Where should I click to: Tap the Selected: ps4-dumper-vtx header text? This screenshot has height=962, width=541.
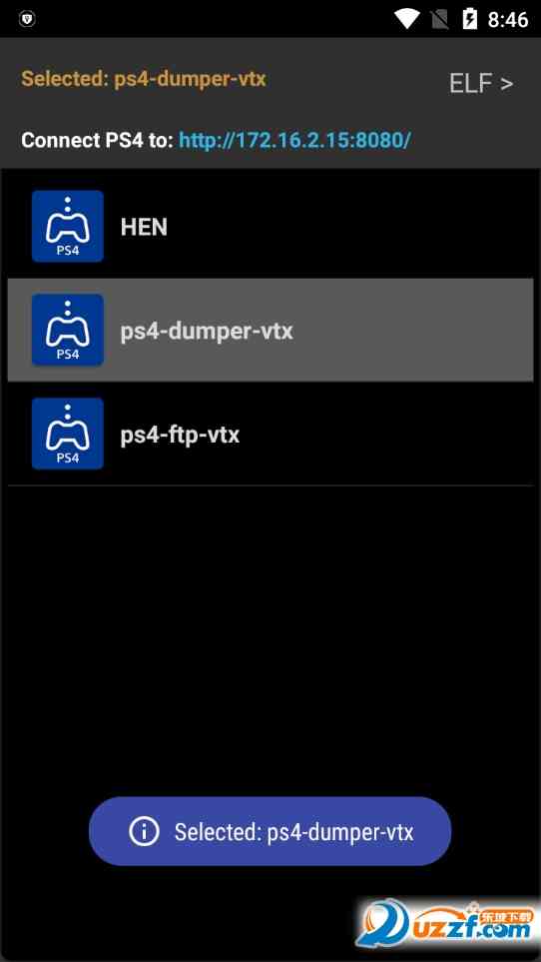click(144, 79)
